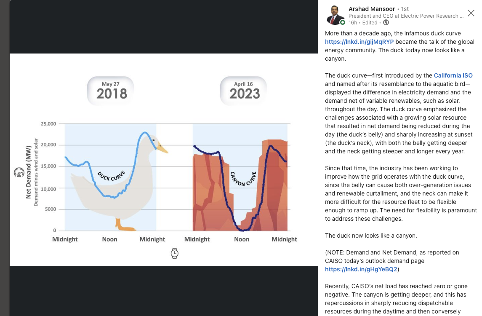Click the watch icon below the chart

[174, 253]
